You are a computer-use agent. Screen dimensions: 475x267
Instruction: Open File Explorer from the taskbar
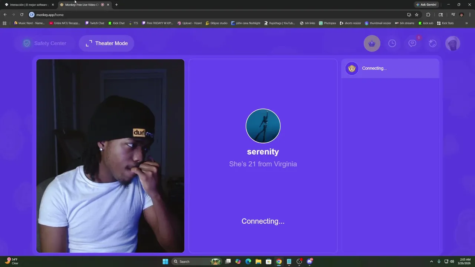coord(258,261)
